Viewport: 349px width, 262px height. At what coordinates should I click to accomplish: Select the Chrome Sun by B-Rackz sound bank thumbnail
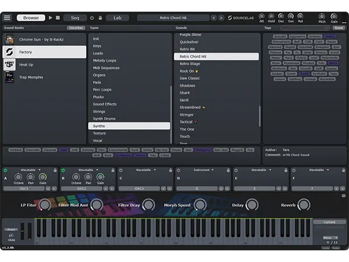pyautogui.click(x=9, y=40)
